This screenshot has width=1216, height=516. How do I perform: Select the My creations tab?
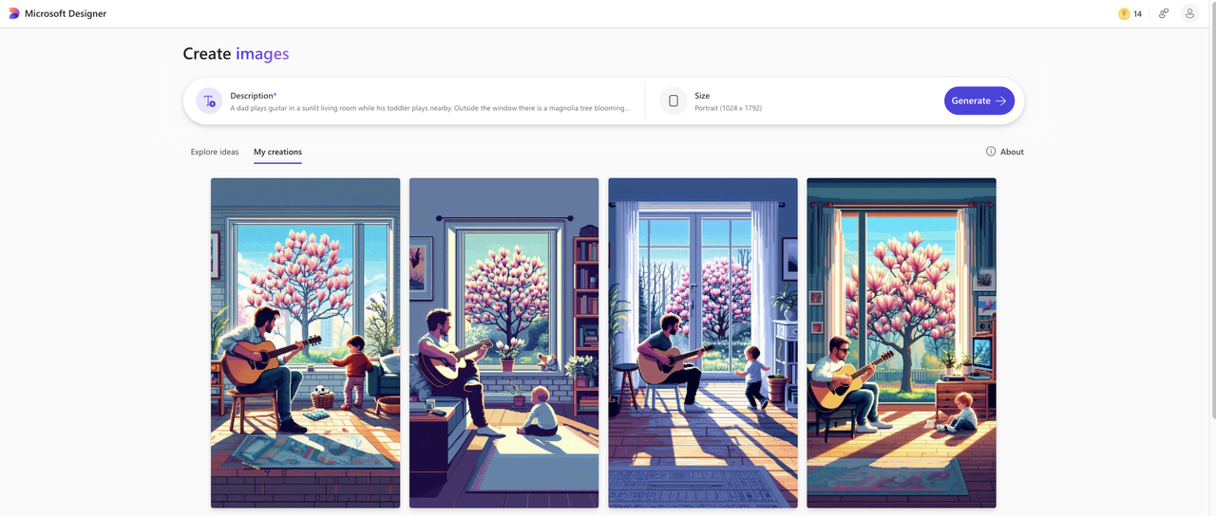pyautogui.click(x=277, y=152)
